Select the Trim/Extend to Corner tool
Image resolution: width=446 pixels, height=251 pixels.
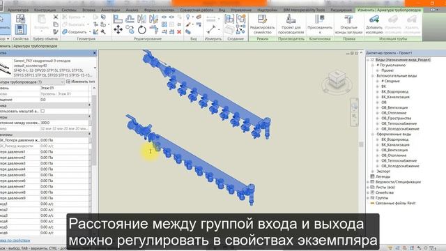click(153, 29)
